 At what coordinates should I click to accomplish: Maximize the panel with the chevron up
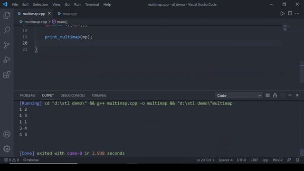(290, 95)
